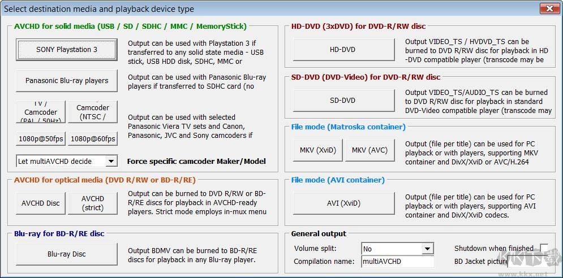The width and height of the screenshot is (563, 278).
Task: Choose MKV (AVC) file mode
Action: tap(369, 150)
